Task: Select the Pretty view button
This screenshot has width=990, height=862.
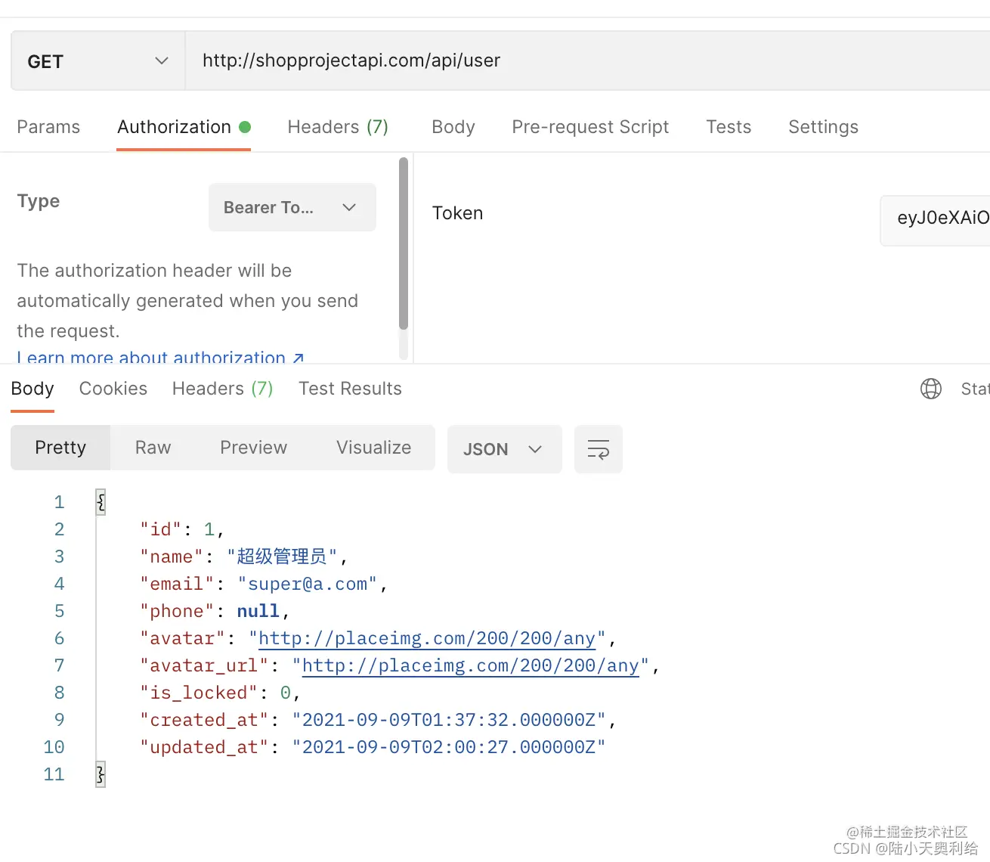Action: coord(60,448)
